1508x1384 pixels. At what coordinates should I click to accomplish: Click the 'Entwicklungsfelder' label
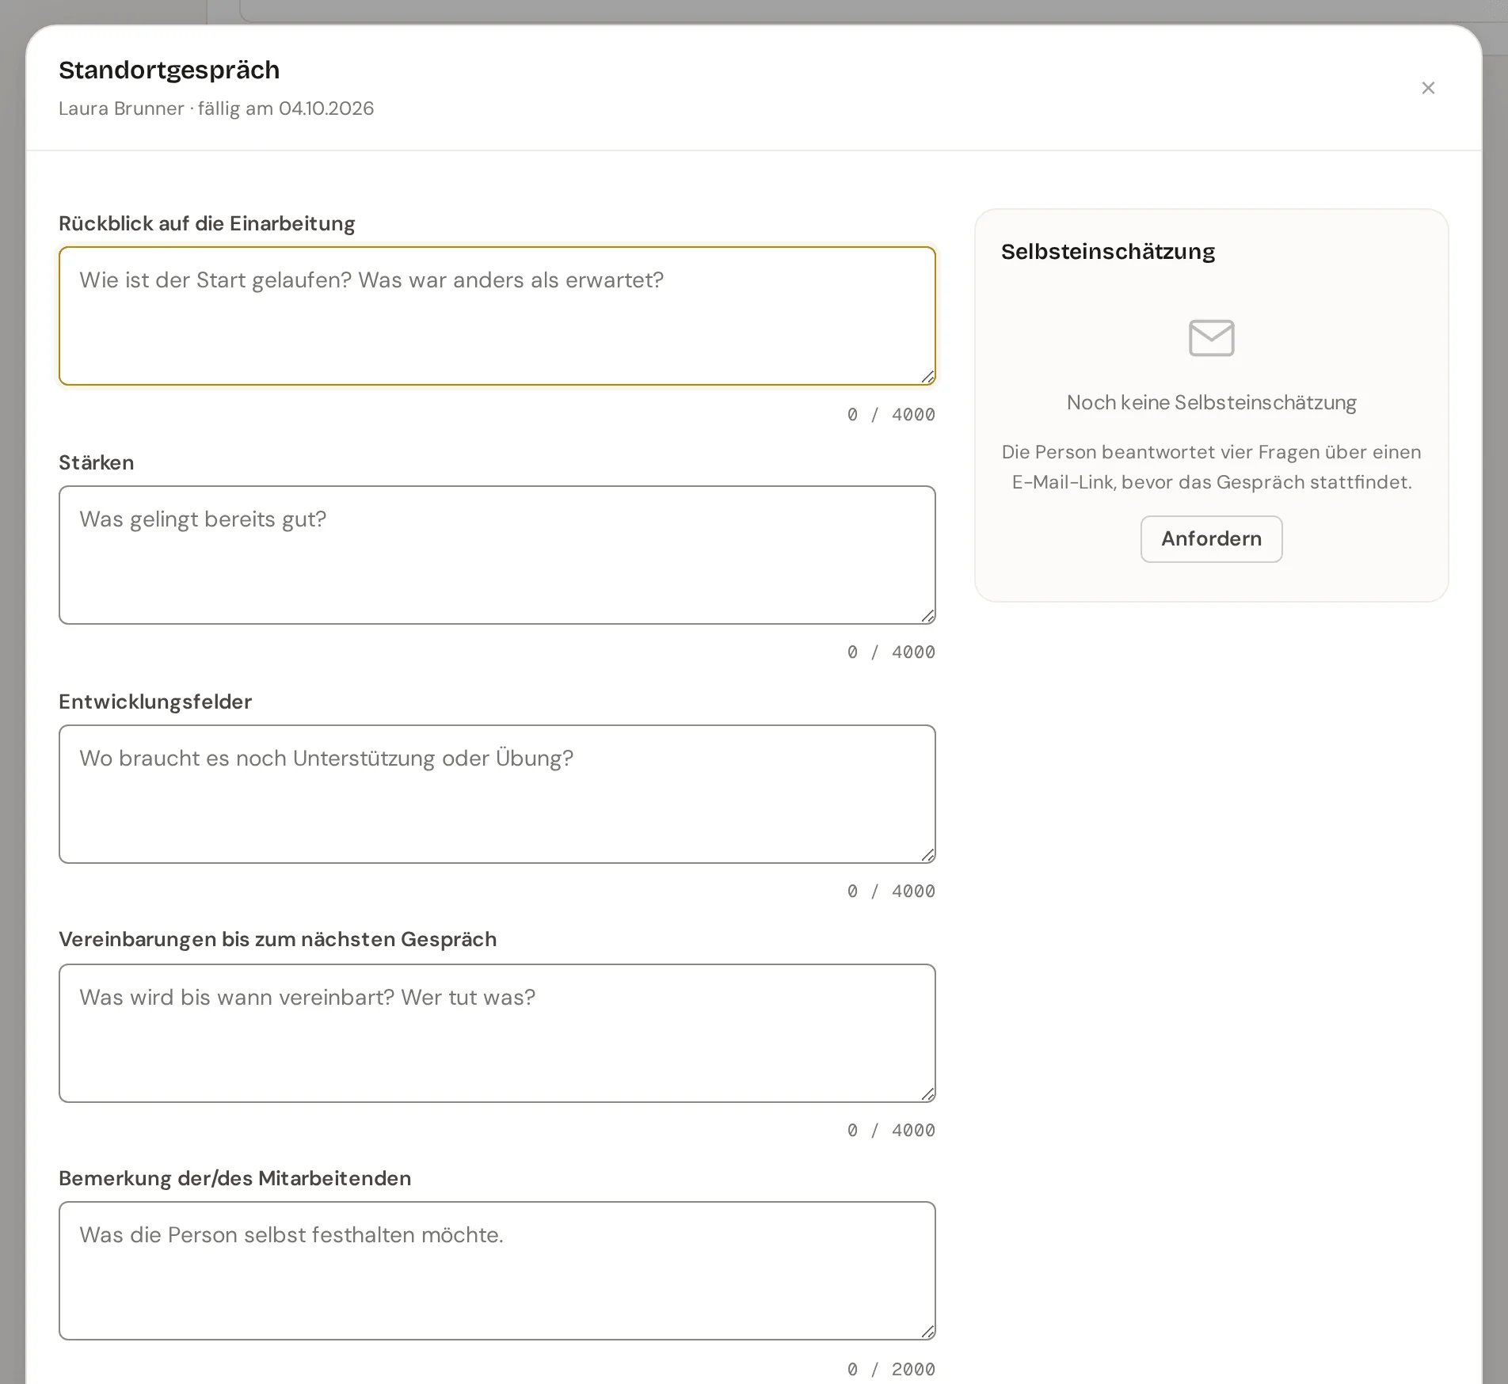pos(155,702)
